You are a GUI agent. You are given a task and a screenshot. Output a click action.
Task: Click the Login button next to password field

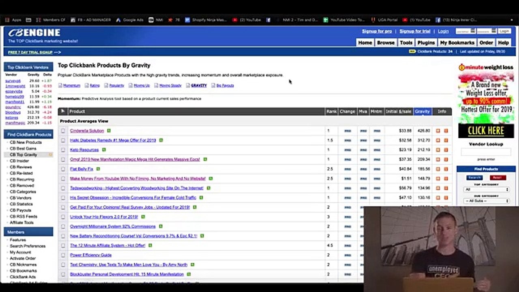coord(504,31)
